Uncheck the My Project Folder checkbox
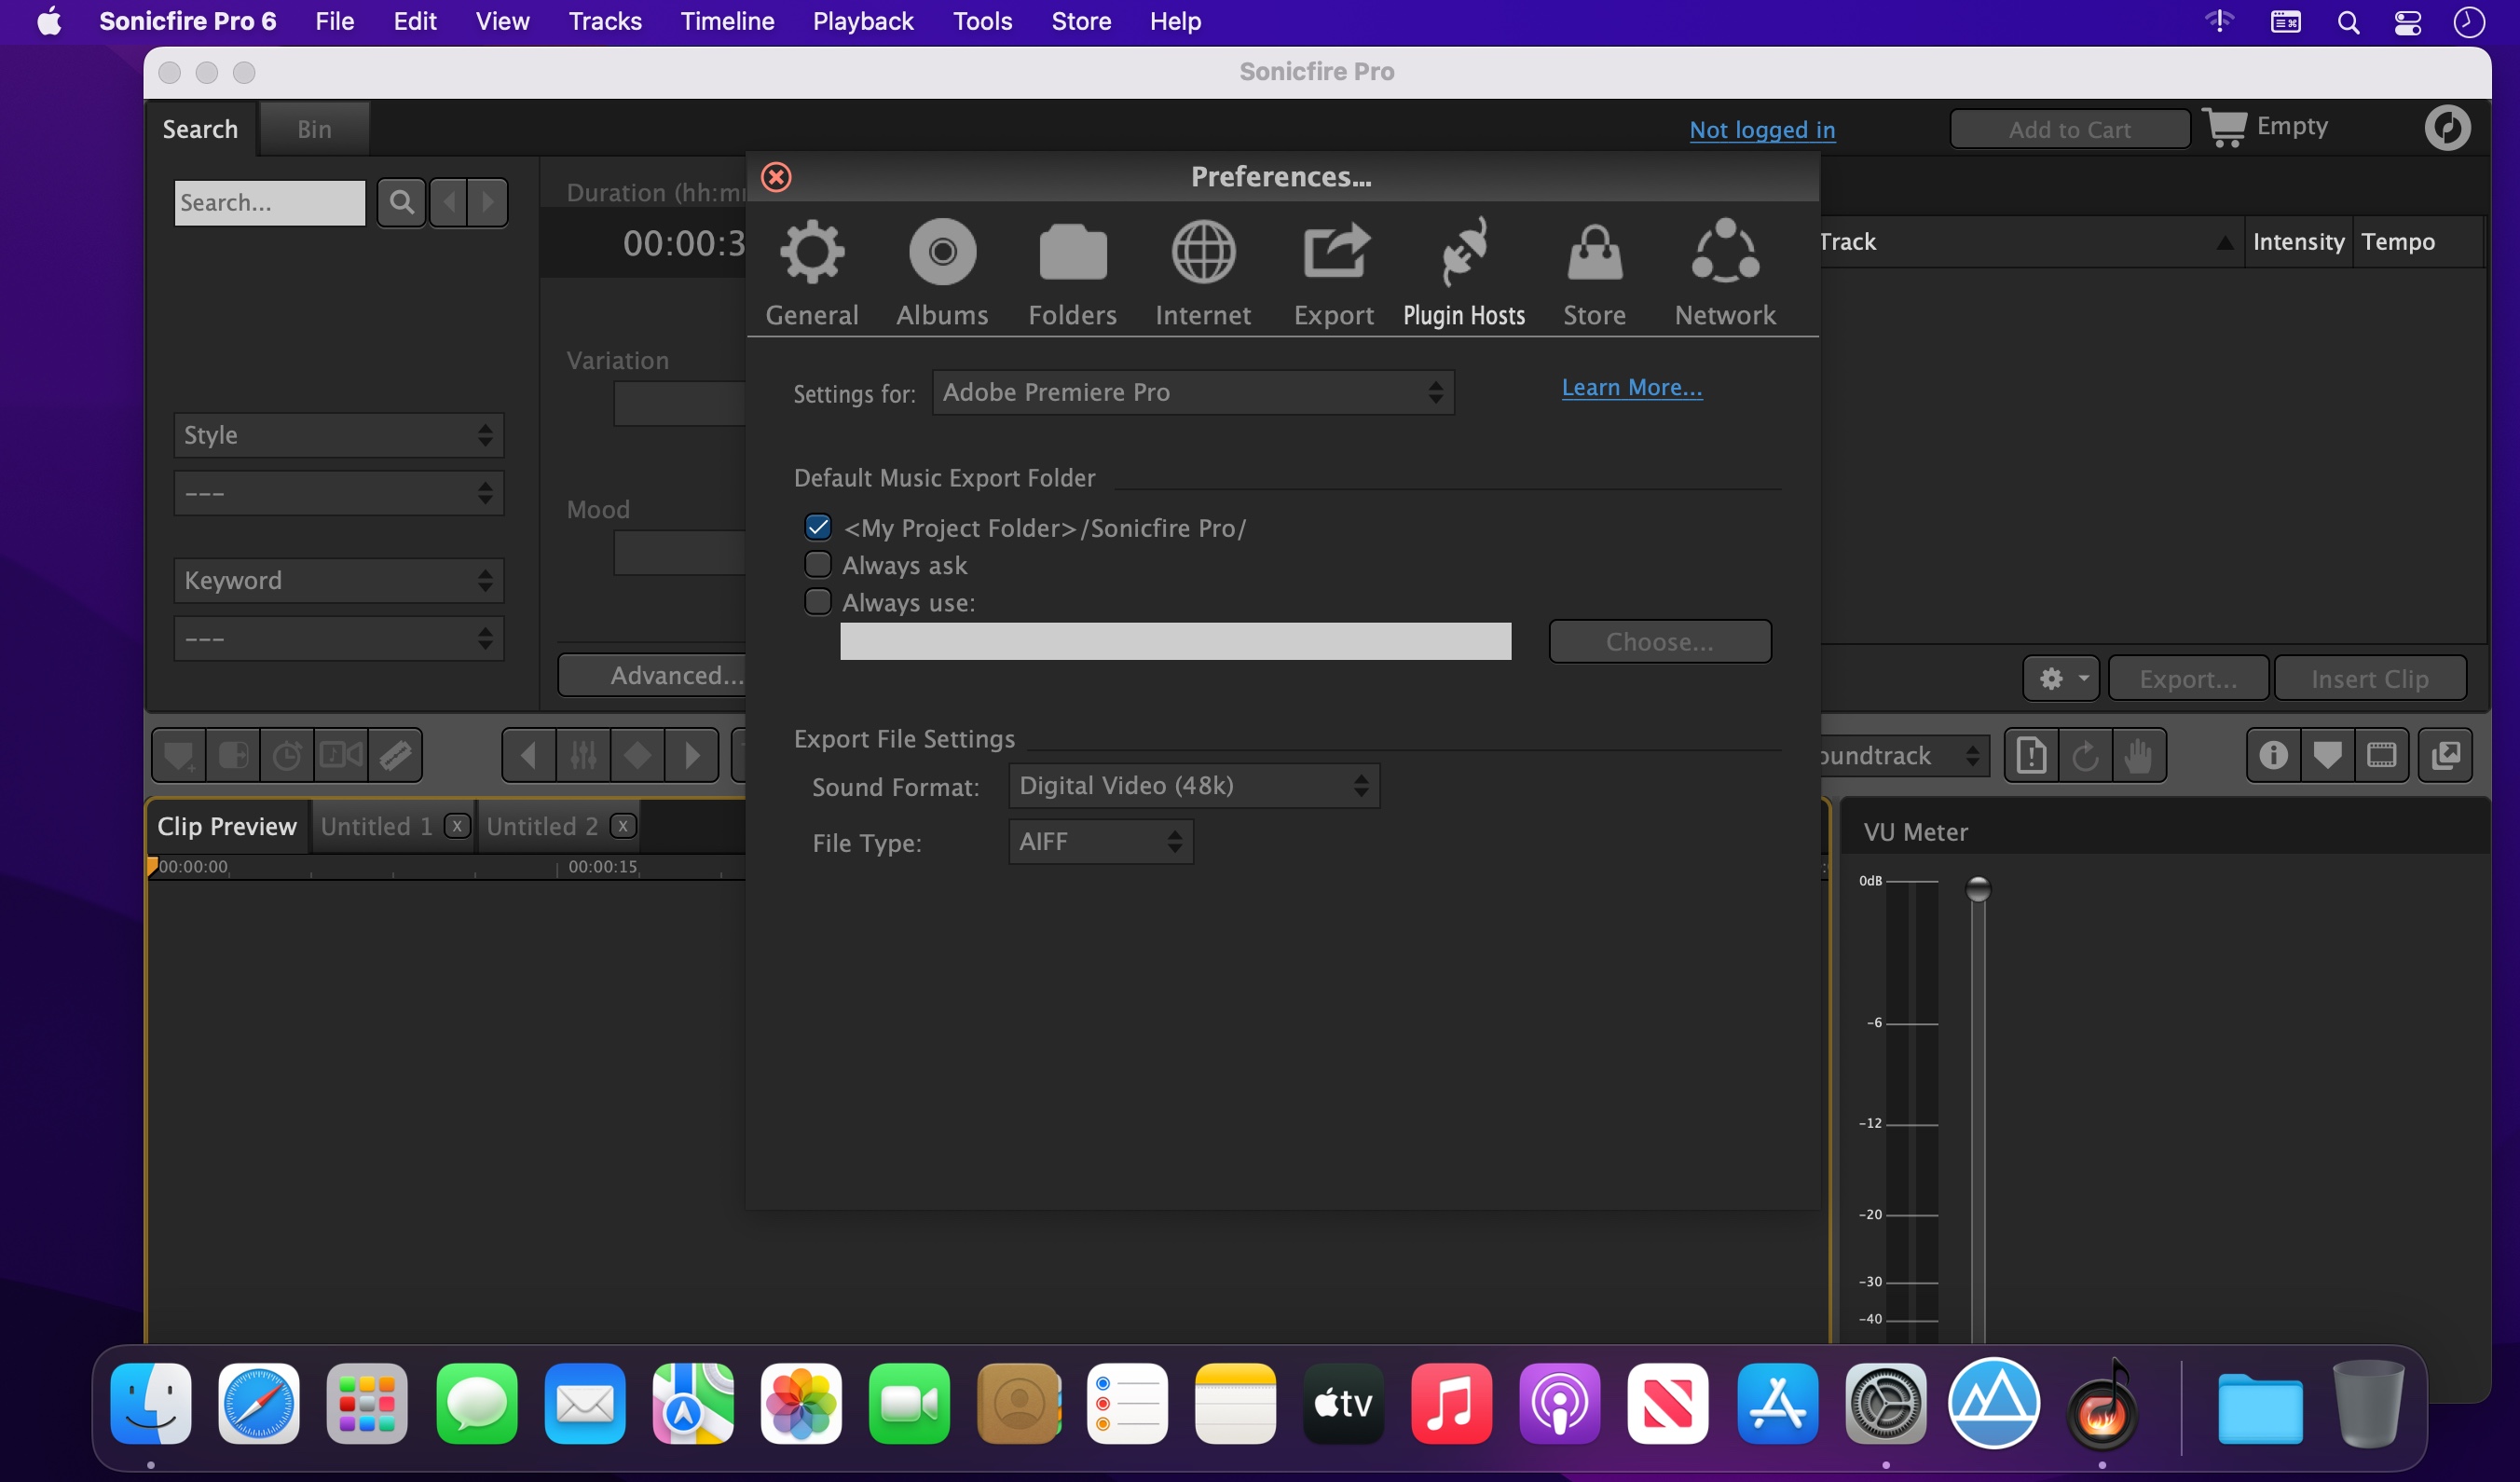Screen dimensions: 2520x1482 [817, 527]
